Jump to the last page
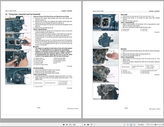This screenshot has width=164, height=127. click(x=88, y=125)
